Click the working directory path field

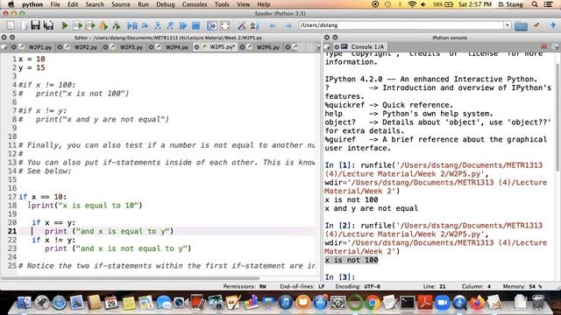coord(401,25)
